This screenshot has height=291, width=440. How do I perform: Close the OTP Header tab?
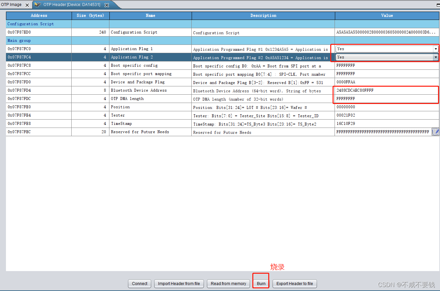coord(107,5)
